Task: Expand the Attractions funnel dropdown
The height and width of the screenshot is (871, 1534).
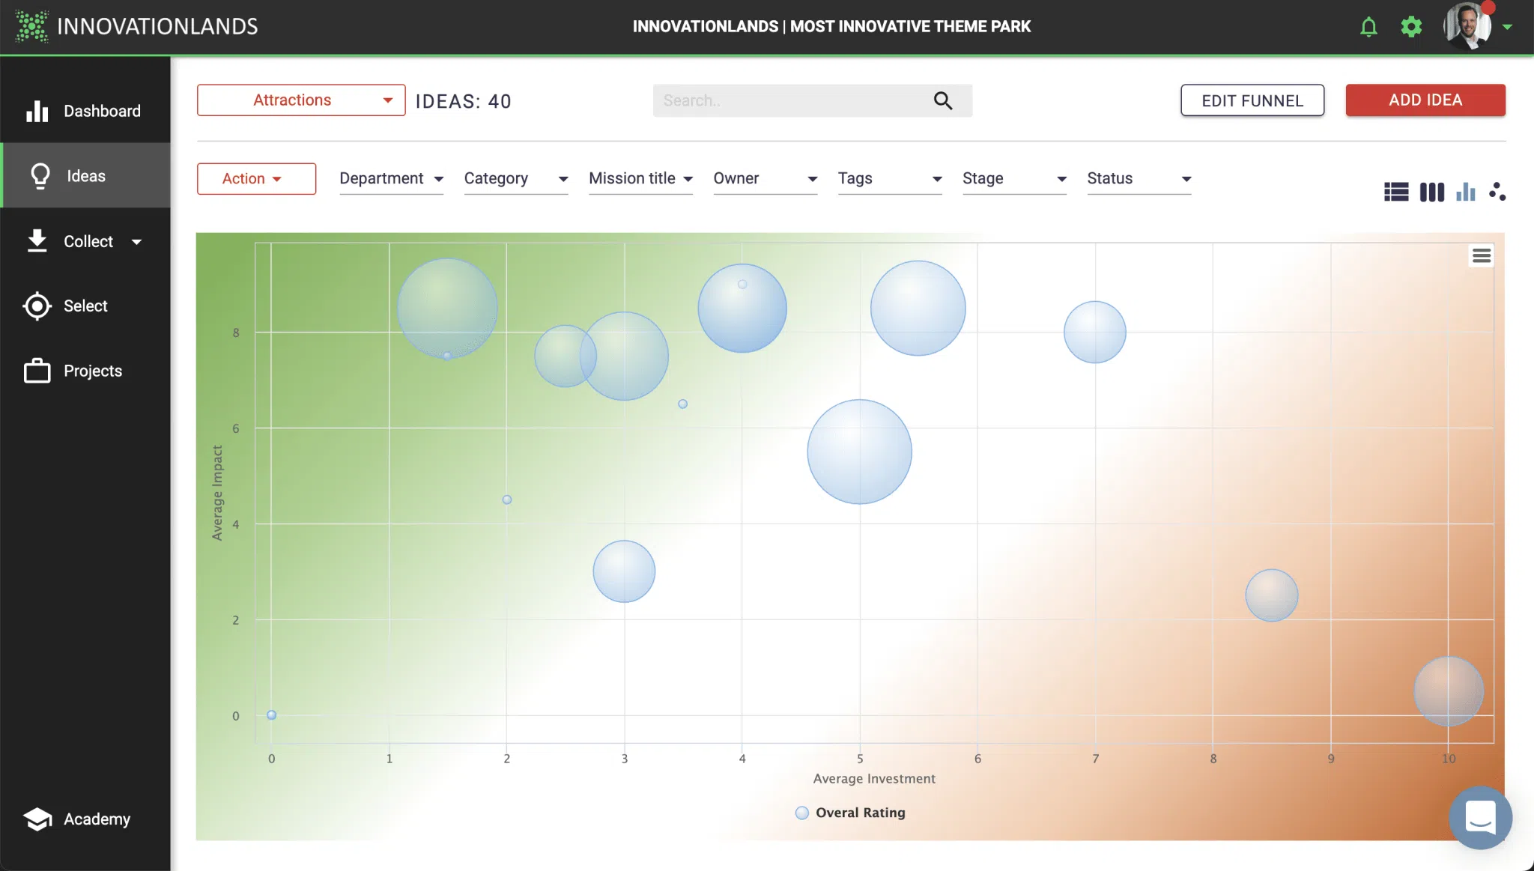Action: pos(301,100)
